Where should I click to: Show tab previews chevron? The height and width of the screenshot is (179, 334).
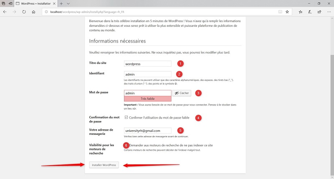[x=68, y=4]
